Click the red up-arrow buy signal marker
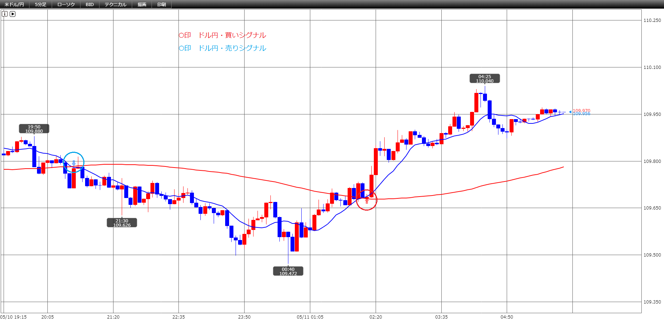The image size is (664, 320). click(367, 201)
